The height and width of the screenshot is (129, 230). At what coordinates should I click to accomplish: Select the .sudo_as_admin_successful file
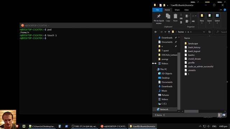coord(201,66)
